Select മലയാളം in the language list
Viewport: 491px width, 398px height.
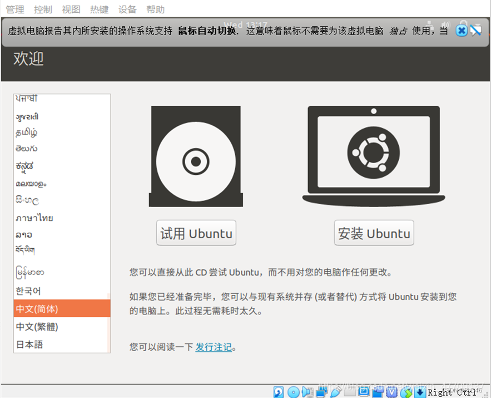(x=62, y=184)
